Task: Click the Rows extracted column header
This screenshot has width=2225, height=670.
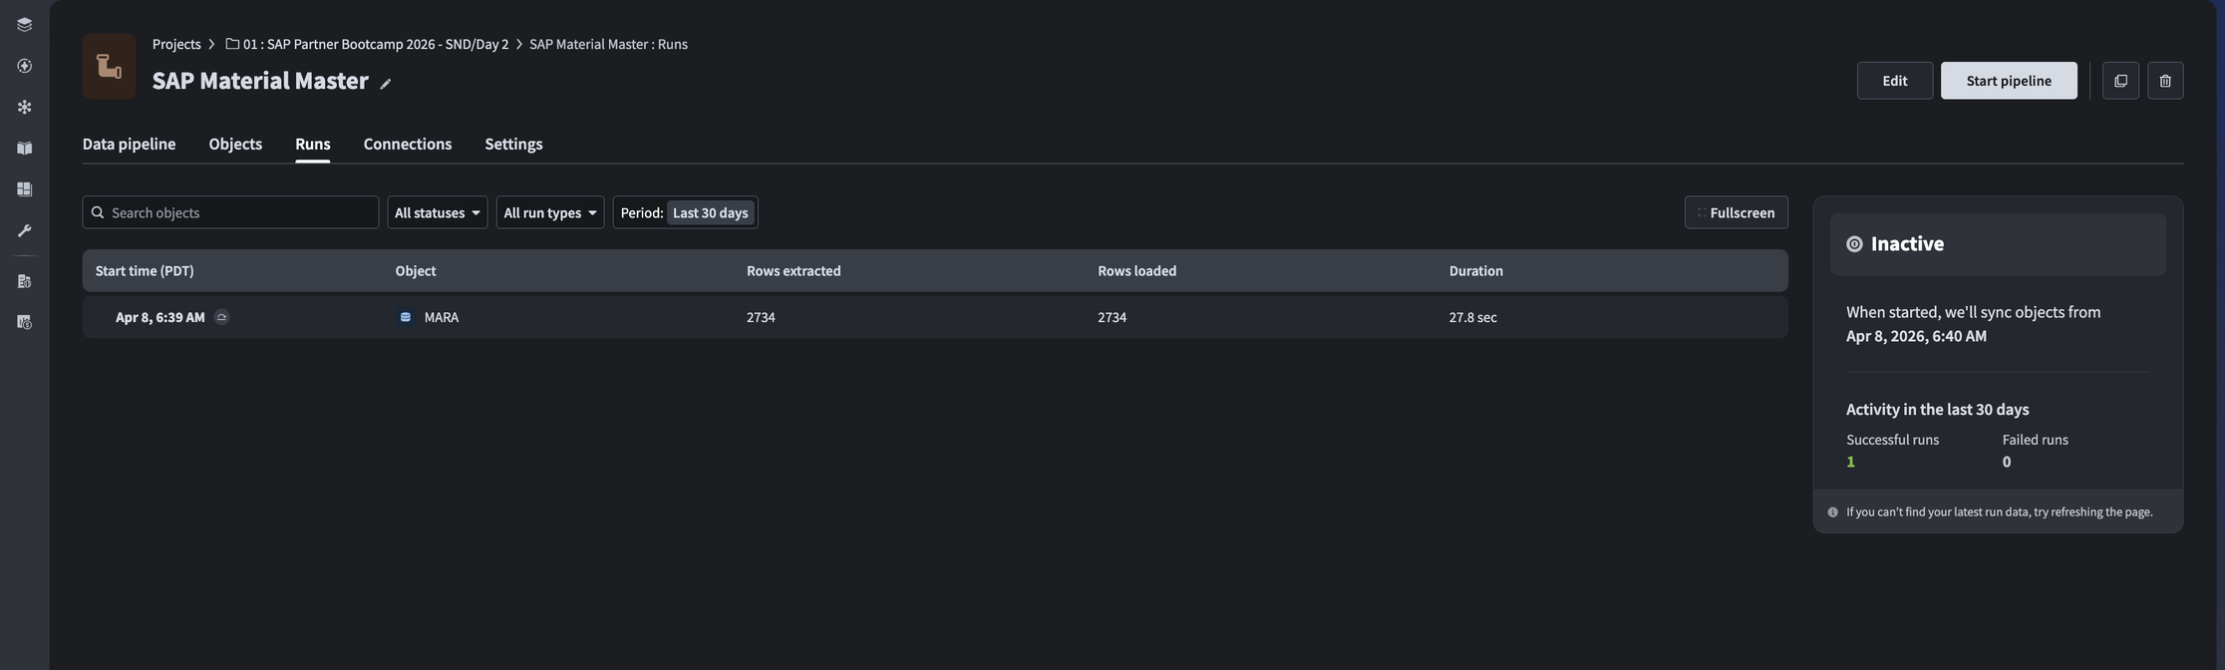Action: tap(794, 271)
